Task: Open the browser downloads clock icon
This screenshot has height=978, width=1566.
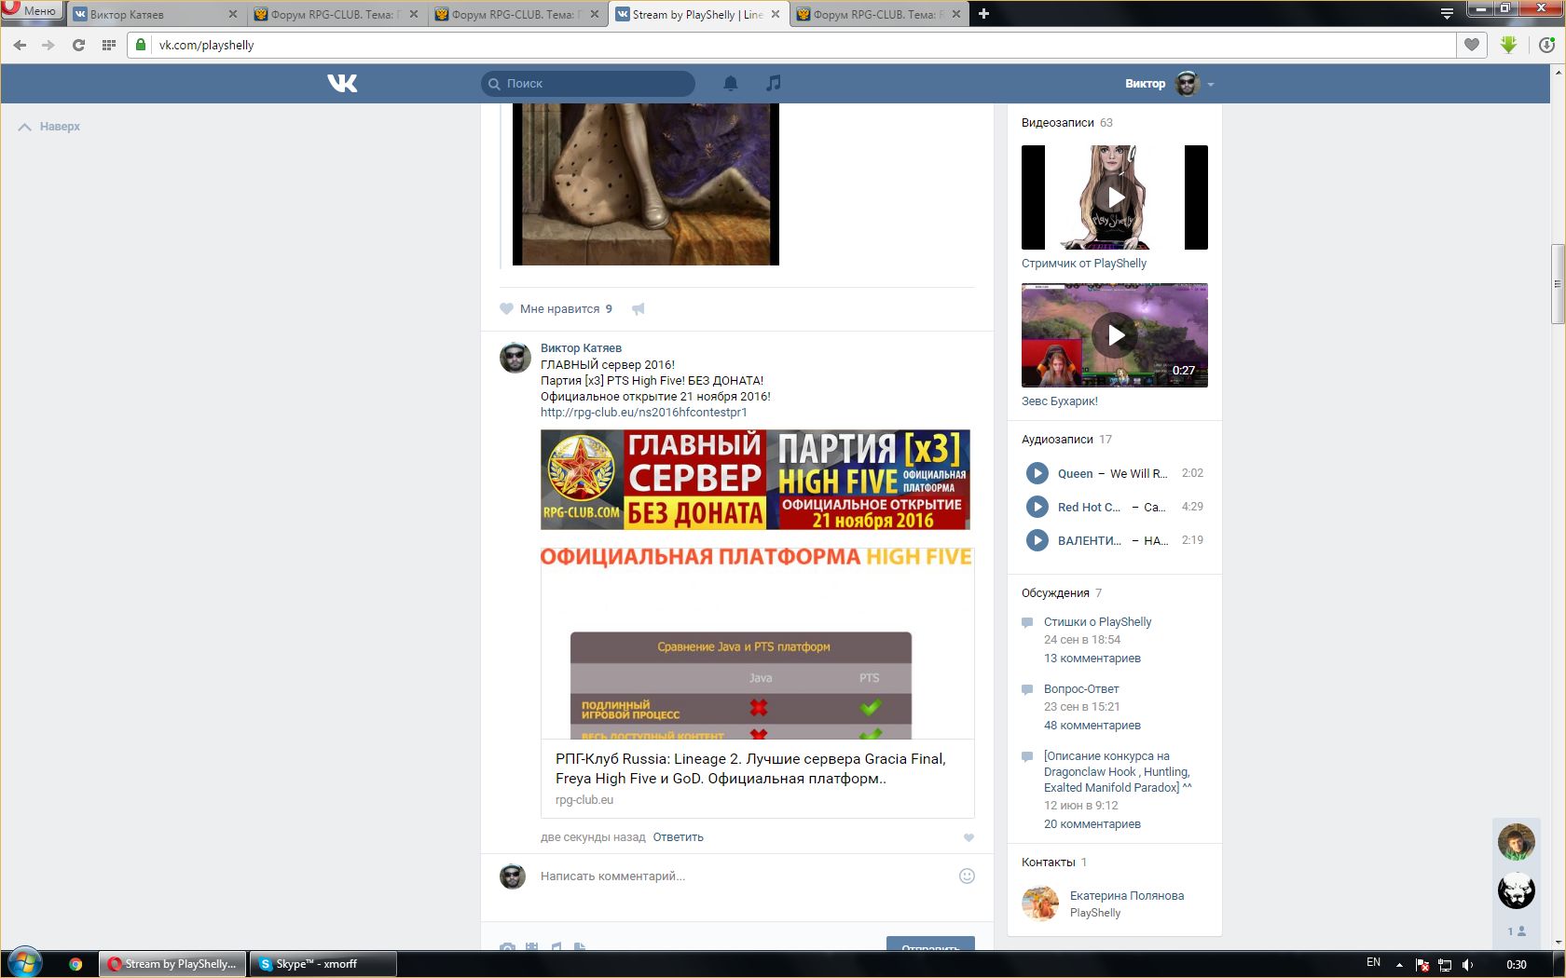Action: click(1546, 45)
